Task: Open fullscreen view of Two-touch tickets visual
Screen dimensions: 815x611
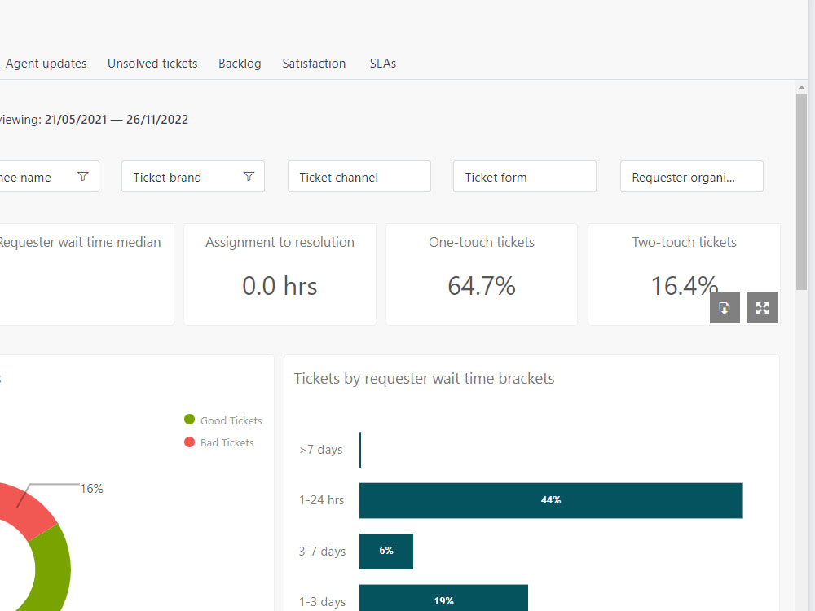Action: point(762,308)
